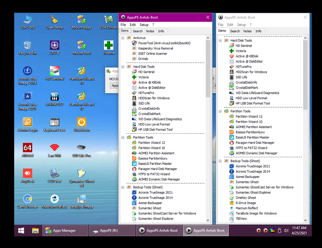Launch R-Drive Image in right window

click(x=246, y=203)
